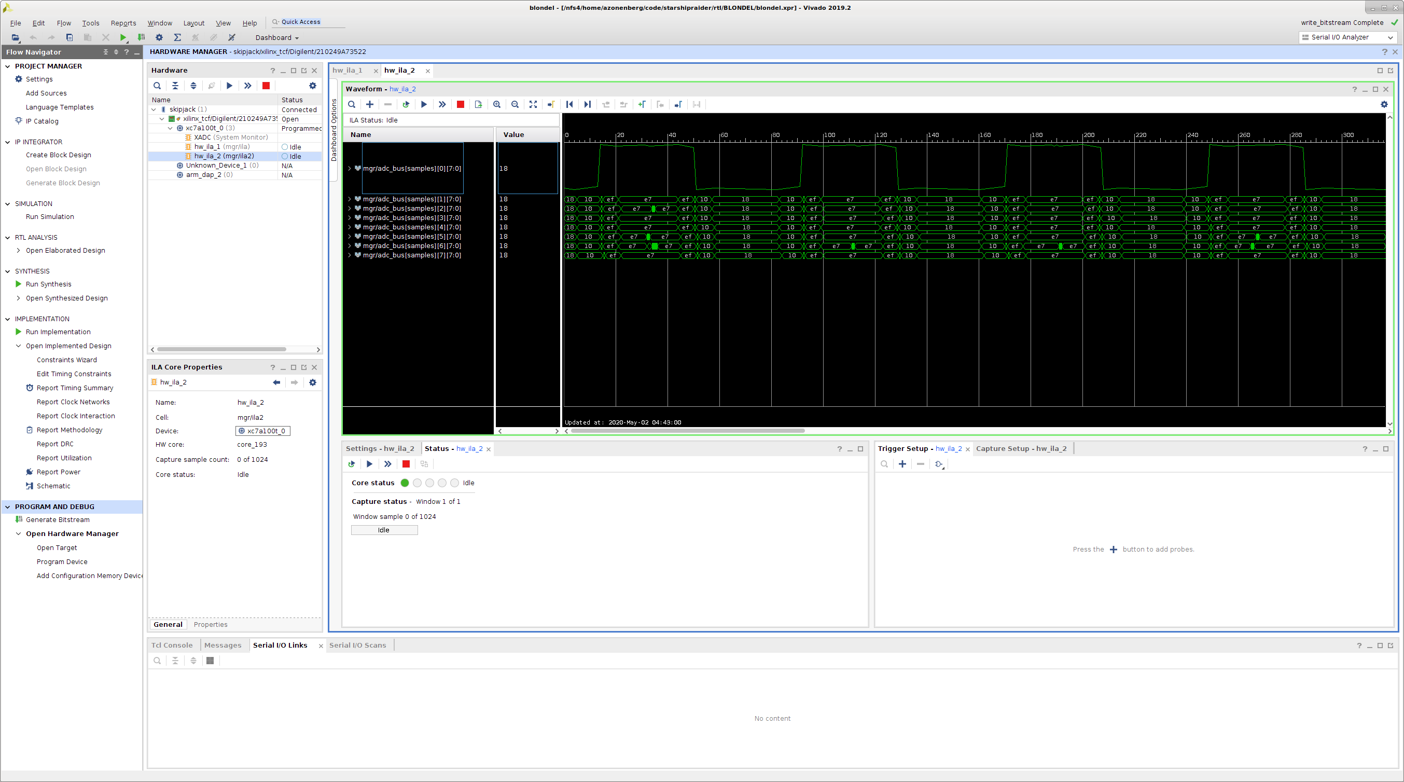Screen dimensions: 1404x782
Task: Open Waveform settings gear icon
Action: coord(1384,104)
